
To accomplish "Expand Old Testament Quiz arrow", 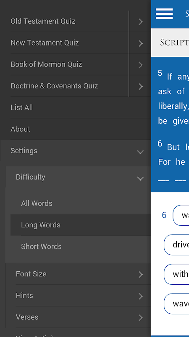I will click(141, 22).
